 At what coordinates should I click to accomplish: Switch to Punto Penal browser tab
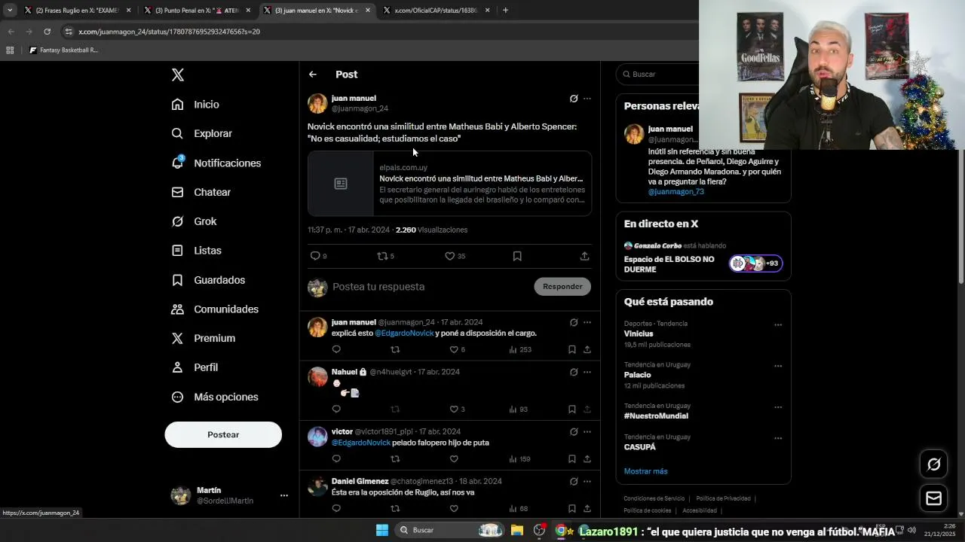(197, 11)
